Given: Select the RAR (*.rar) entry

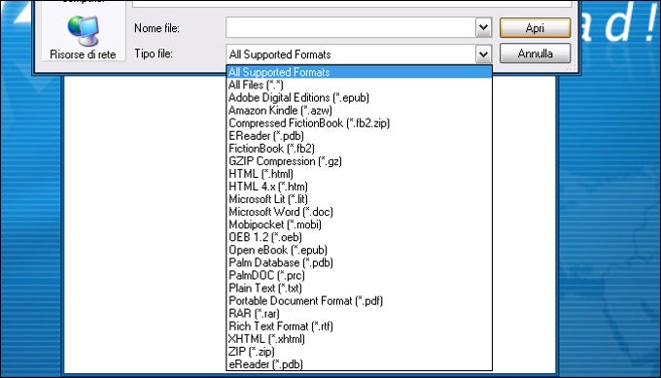Looking at the screenshot, I should coord(359,314).
